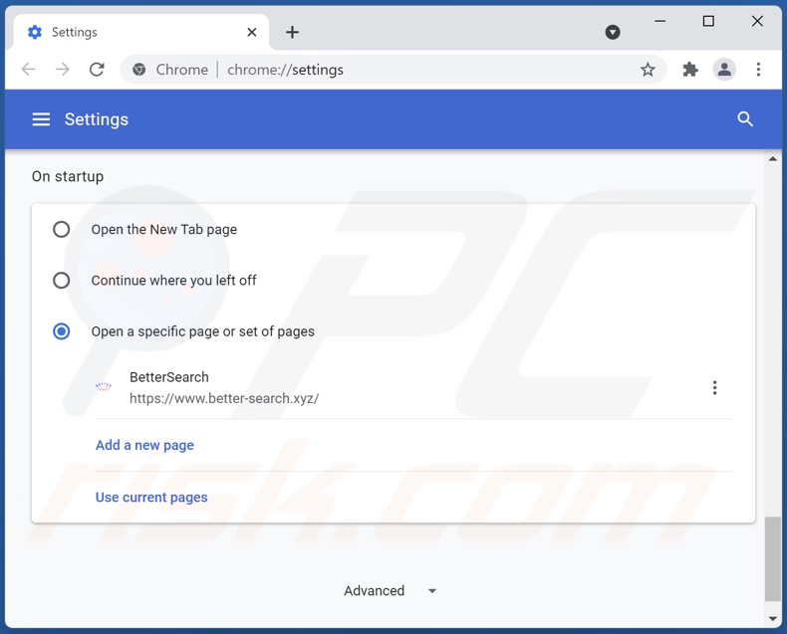
Task: Open a new tab with plus button
Action: point(292,32)
